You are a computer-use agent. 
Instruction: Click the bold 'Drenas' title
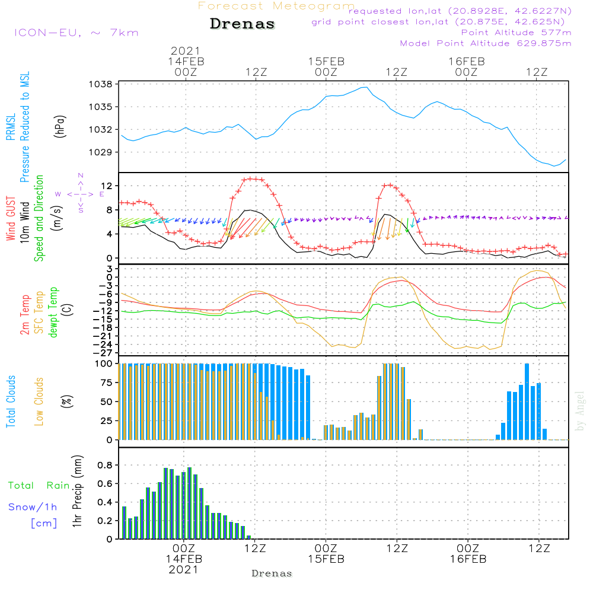click(x=242, y=24)
